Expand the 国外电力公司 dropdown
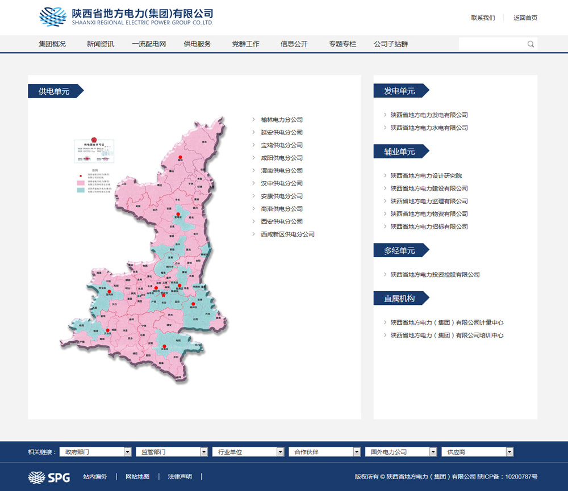Screen dimensions: 568x491 tap(433, 452)
